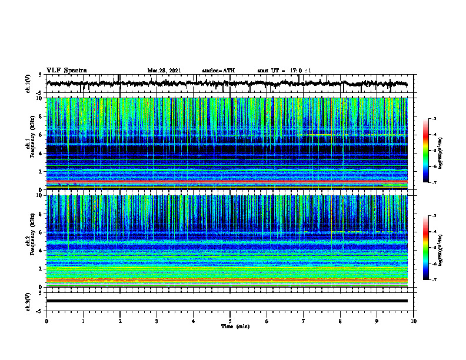Click time axis tick label "10"
Viewport: 466px width, 360px height.
[x=414, y=321]
